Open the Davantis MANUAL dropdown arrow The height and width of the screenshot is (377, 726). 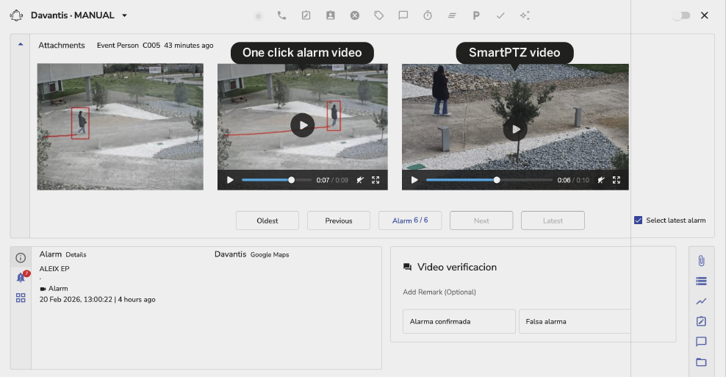pyautogui.click(x=125, y=15)
